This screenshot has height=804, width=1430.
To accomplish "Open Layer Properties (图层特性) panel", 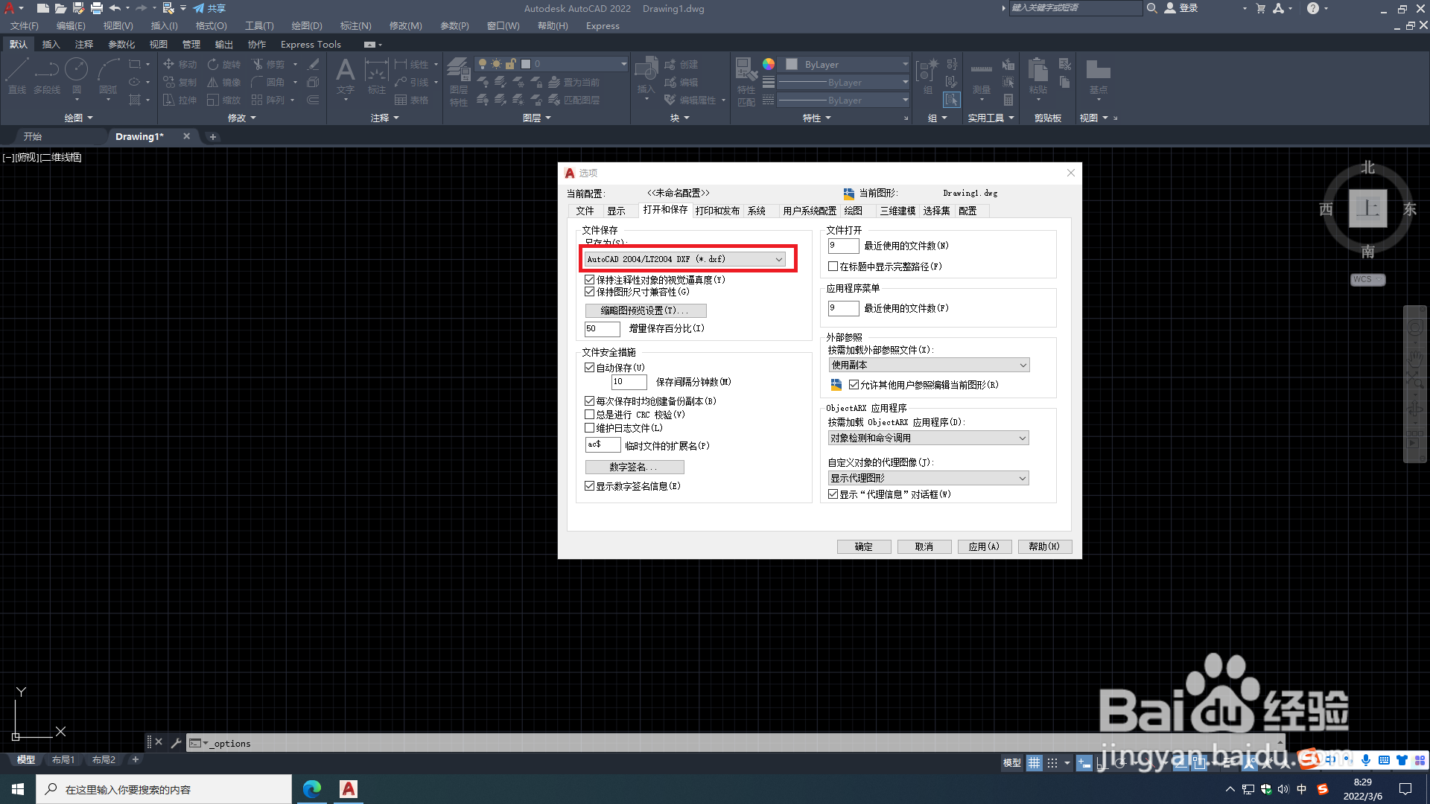I will coord(458,82).
